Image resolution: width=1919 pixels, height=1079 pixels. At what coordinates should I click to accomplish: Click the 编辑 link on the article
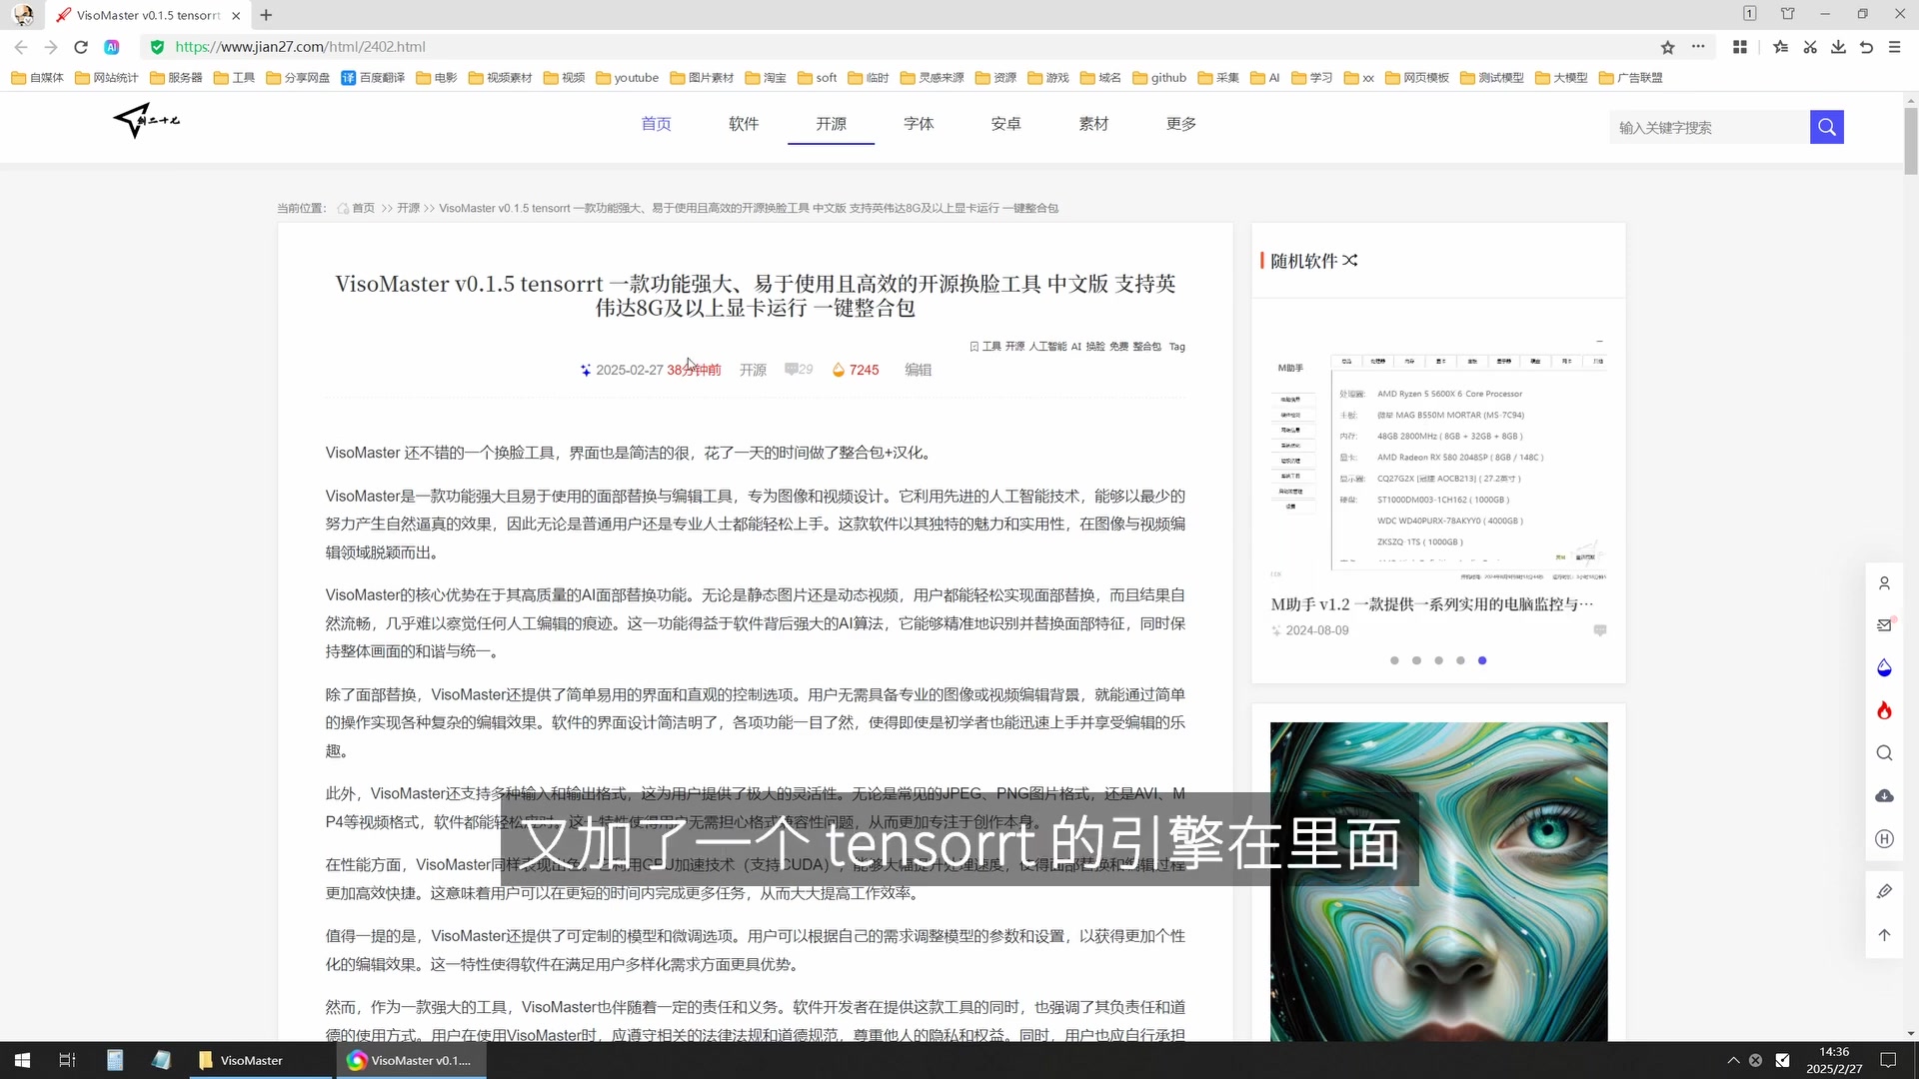(x=918, y=370)
